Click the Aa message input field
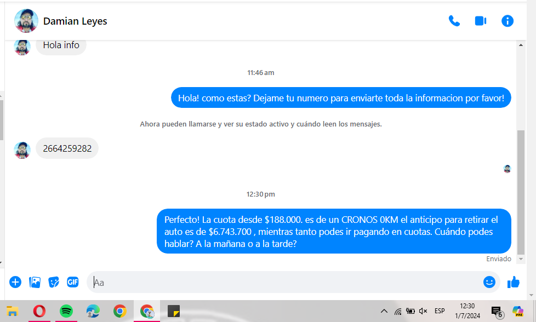The height and width of the screenshot is (322, 536). (285, 283)
